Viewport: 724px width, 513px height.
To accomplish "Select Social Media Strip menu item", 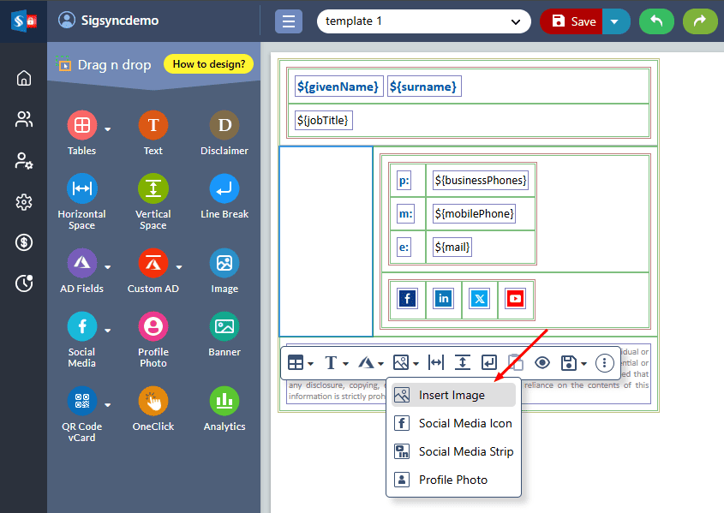I will pos(465,451).
